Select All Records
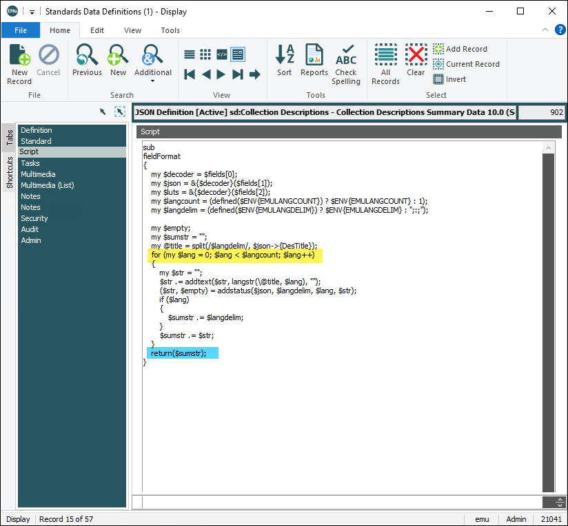568x526 pixels. coord(385,64)
